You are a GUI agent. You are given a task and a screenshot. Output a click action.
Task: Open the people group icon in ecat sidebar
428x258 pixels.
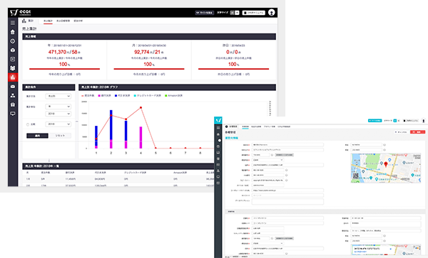pyautogui.click(x=13, y=68)
